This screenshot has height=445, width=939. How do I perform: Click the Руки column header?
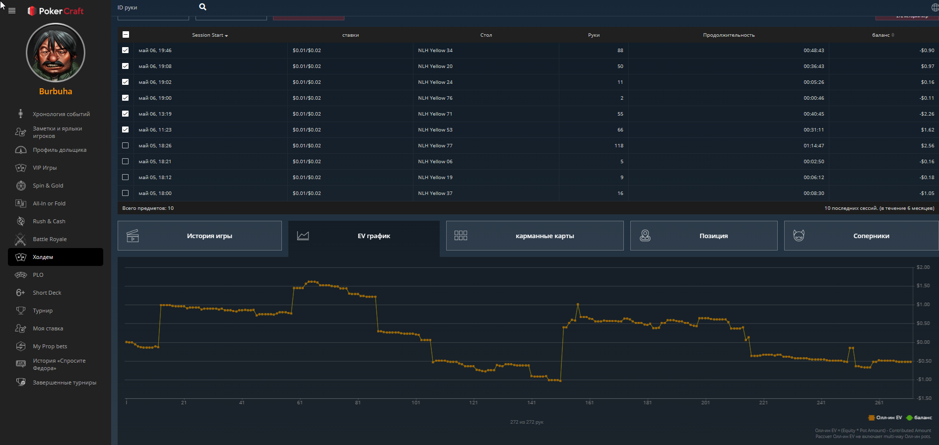point(594,35)
